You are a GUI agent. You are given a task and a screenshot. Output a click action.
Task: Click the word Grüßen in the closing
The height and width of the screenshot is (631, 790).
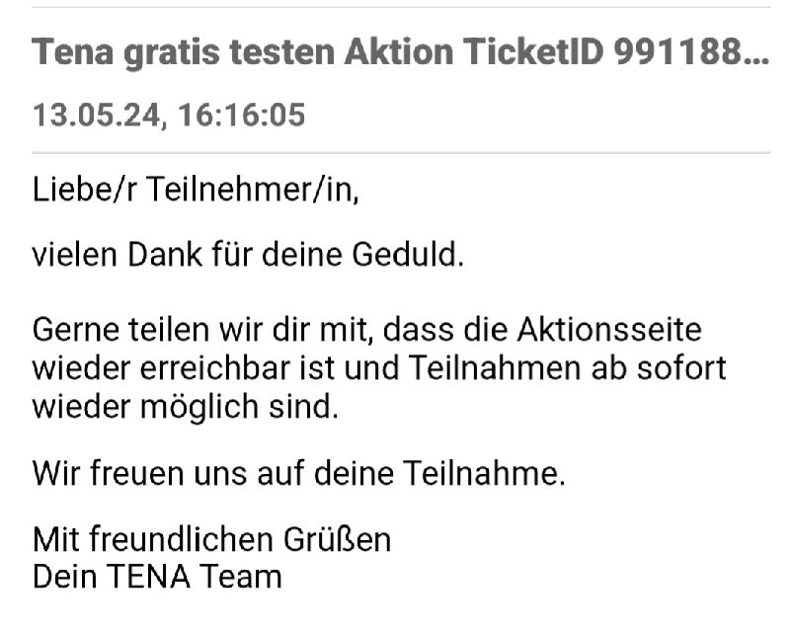337,540
